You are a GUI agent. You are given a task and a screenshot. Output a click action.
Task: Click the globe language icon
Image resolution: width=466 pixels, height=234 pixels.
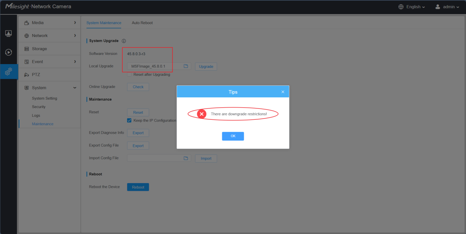(401, 7)
